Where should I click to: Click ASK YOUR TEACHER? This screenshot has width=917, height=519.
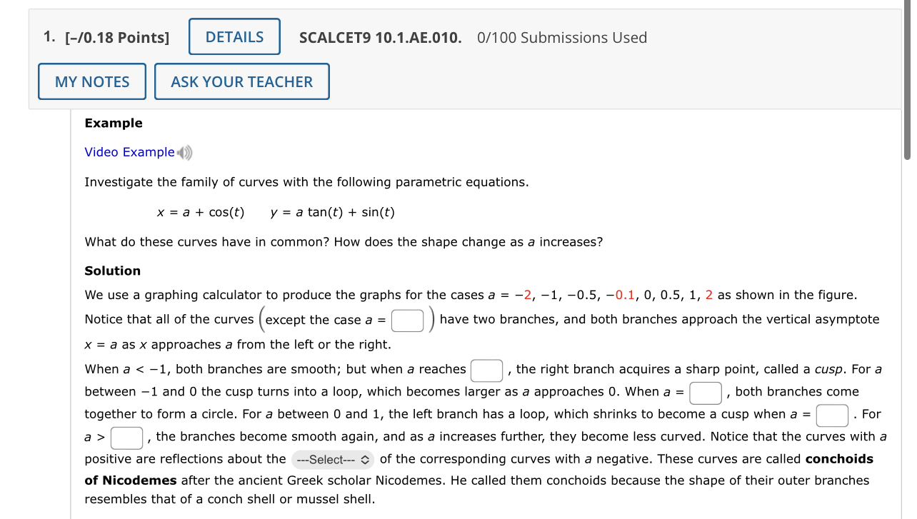[x=241, y=81]
